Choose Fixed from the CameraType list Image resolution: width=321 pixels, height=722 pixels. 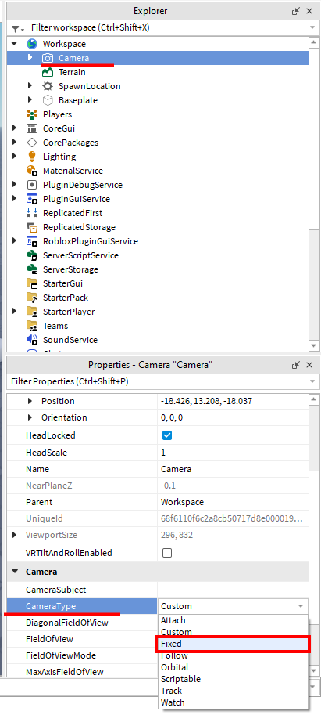[x=233, y=644]
